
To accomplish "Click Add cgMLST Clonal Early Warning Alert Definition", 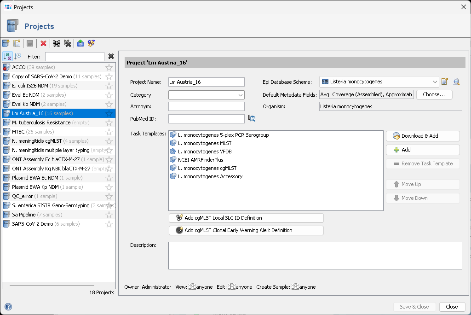I will [246, 230].
